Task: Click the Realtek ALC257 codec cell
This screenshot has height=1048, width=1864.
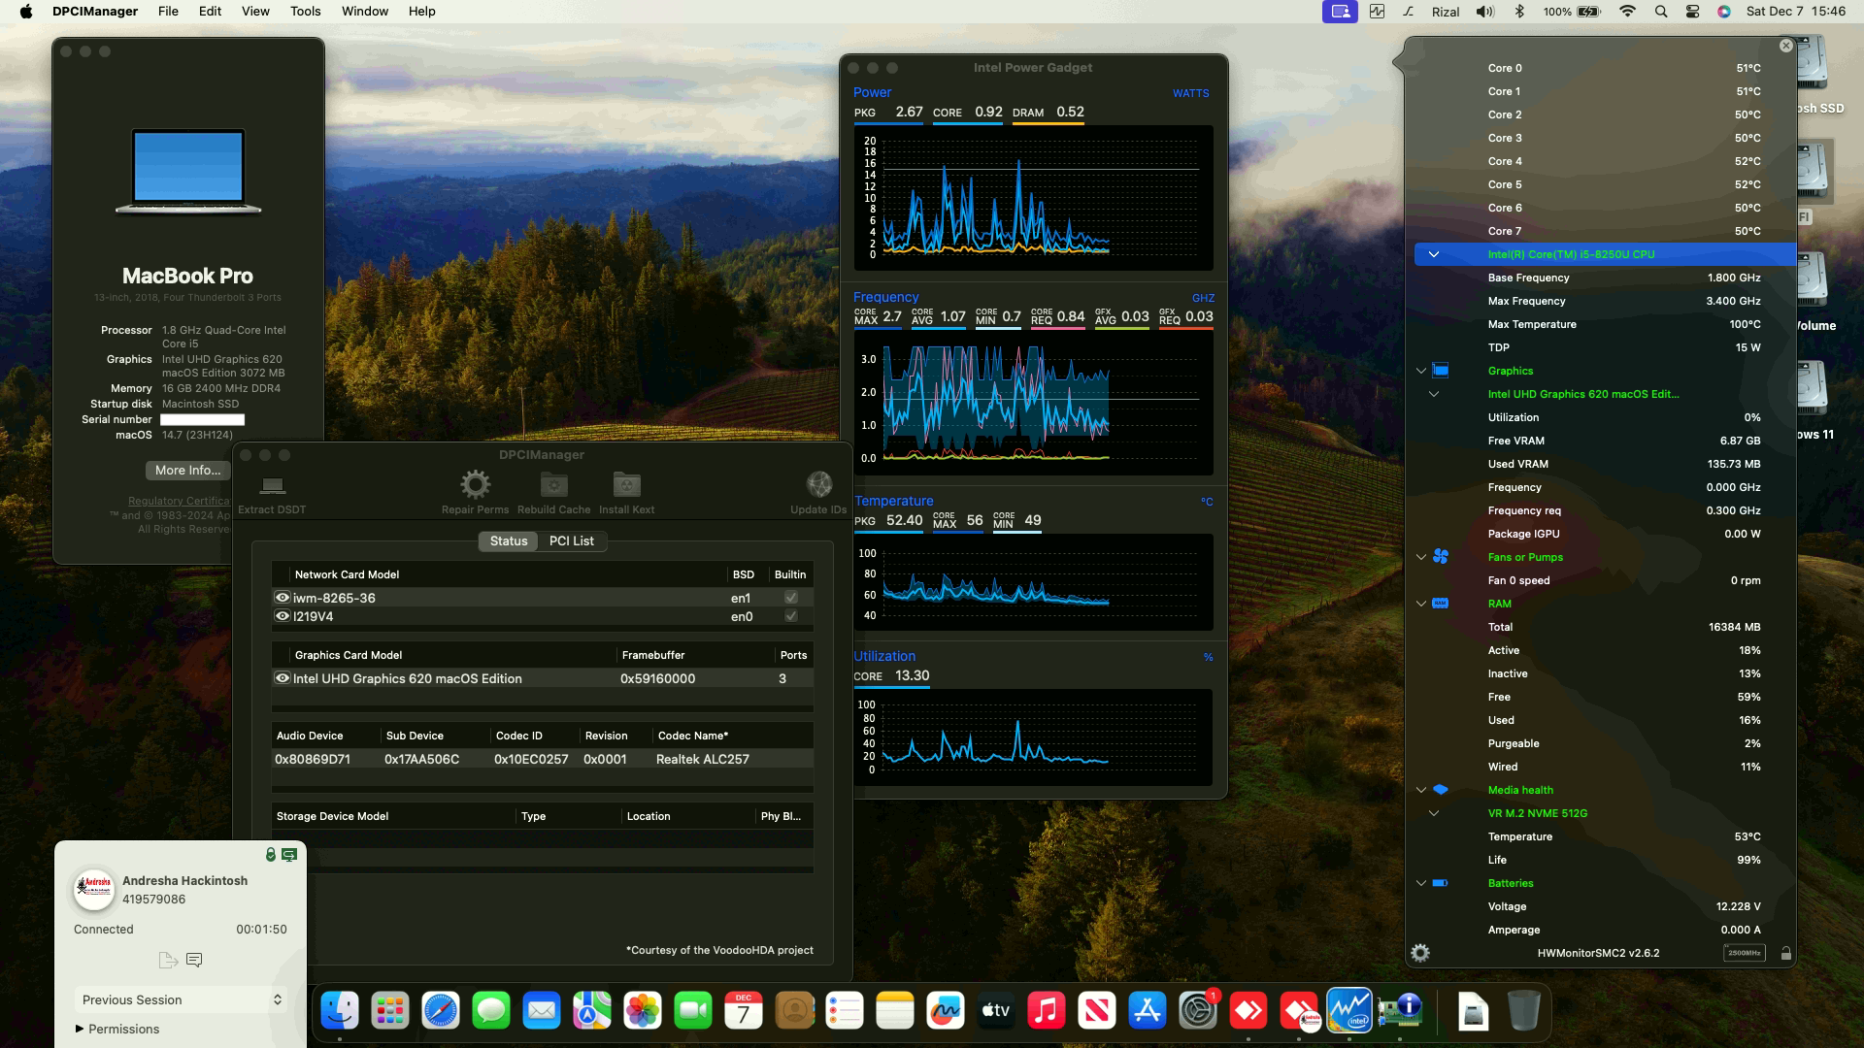Action: [x=703, y=759]
